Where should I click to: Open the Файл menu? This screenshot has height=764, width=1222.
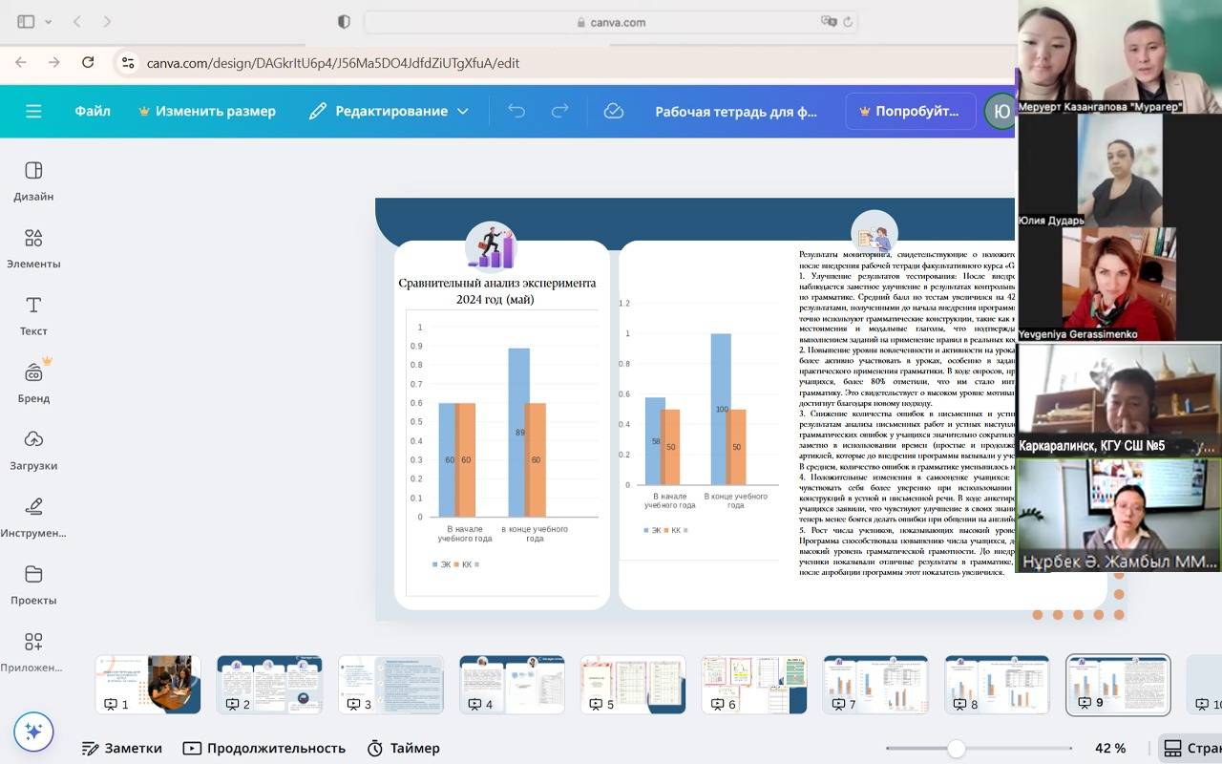pyautogui.click(x=93, y=111)
